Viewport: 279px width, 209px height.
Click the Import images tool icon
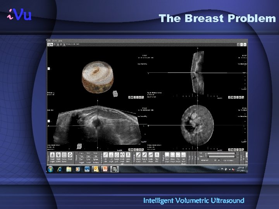[x=52, y=155]
